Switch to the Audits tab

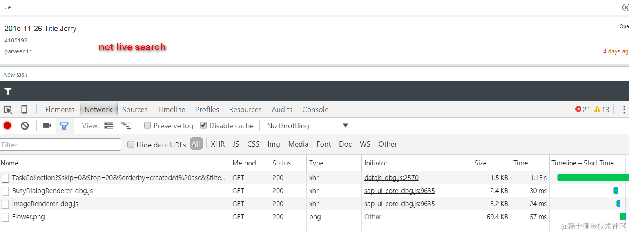tap(282, 109)
